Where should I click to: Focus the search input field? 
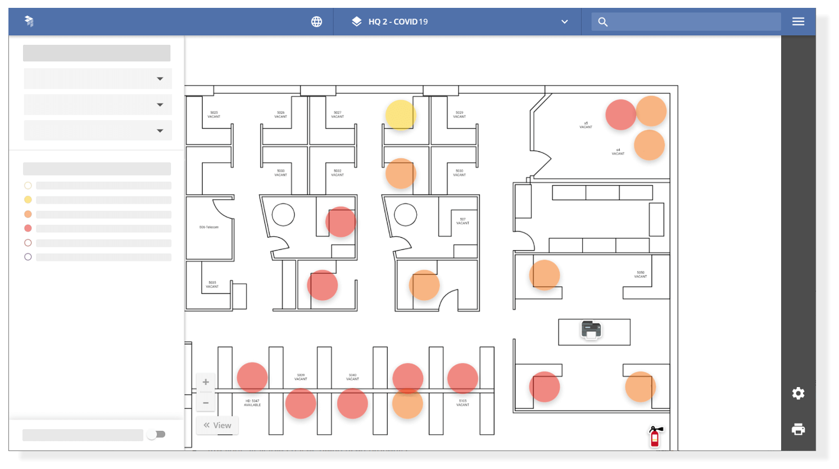pyautogui.click(x=686, y=22)
